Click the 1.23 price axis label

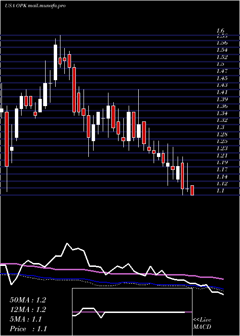(222, 148)
